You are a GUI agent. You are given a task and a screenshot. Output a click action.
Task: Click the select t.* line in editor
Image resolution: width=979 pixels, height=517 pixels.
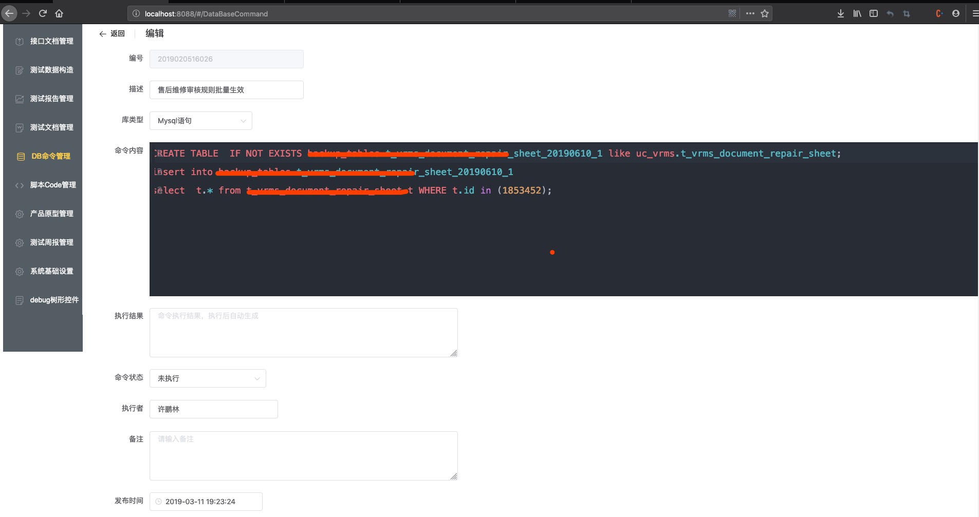353,190
